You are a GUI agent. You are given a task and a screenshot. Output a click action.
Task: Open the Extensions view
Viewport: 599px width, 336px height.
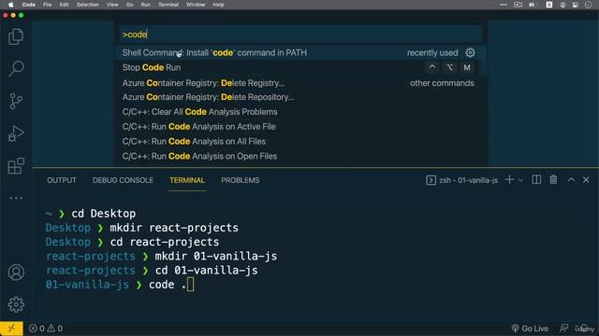click(16, 166)
